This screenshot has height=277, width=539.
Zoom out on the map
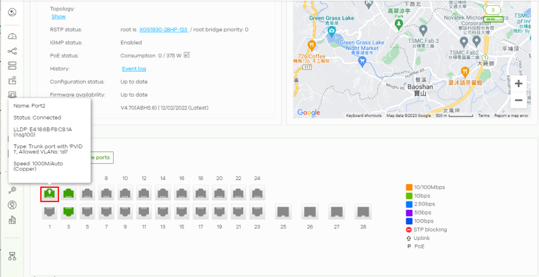pos(518,101)
